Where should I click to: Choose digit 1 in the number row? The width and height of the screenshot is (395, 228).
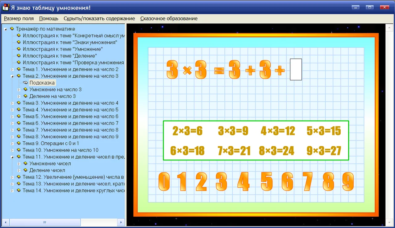click(x=181, y=182)
